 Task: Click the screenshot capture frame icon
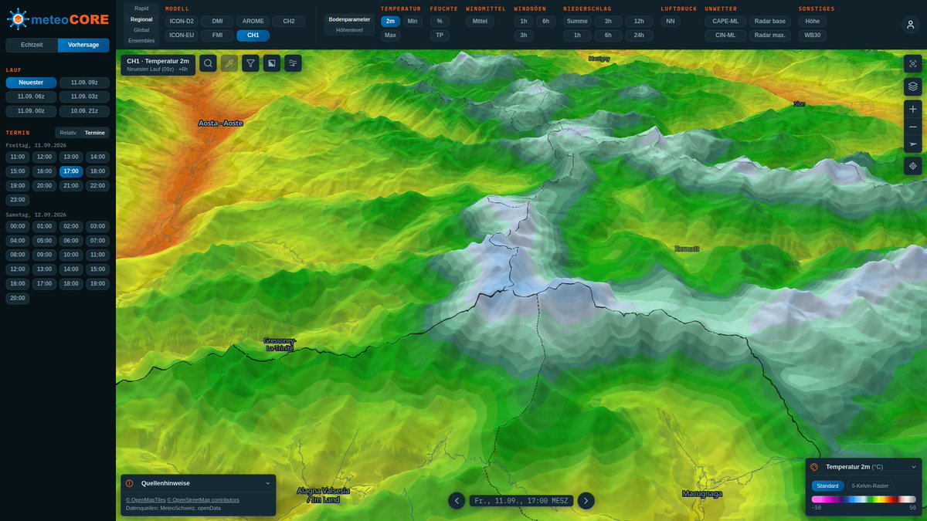(x=913, y=63)
